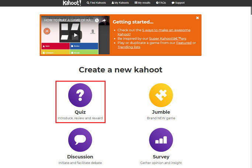Viewport: 252px width, 168px height.
Task: Go to My Kahoots
Action: (120, 3)
